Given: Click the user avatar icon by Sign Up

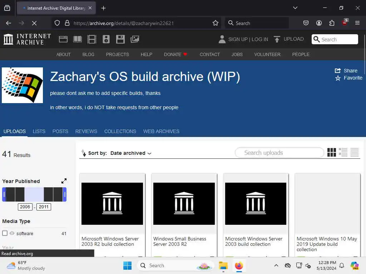Looking at the screenshot, I should 222,39.
